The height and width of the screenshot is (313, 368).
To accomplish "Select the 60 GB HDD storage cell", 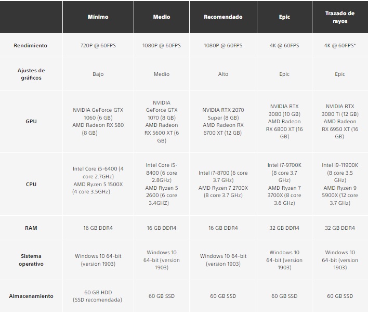I will click(98, 296).
